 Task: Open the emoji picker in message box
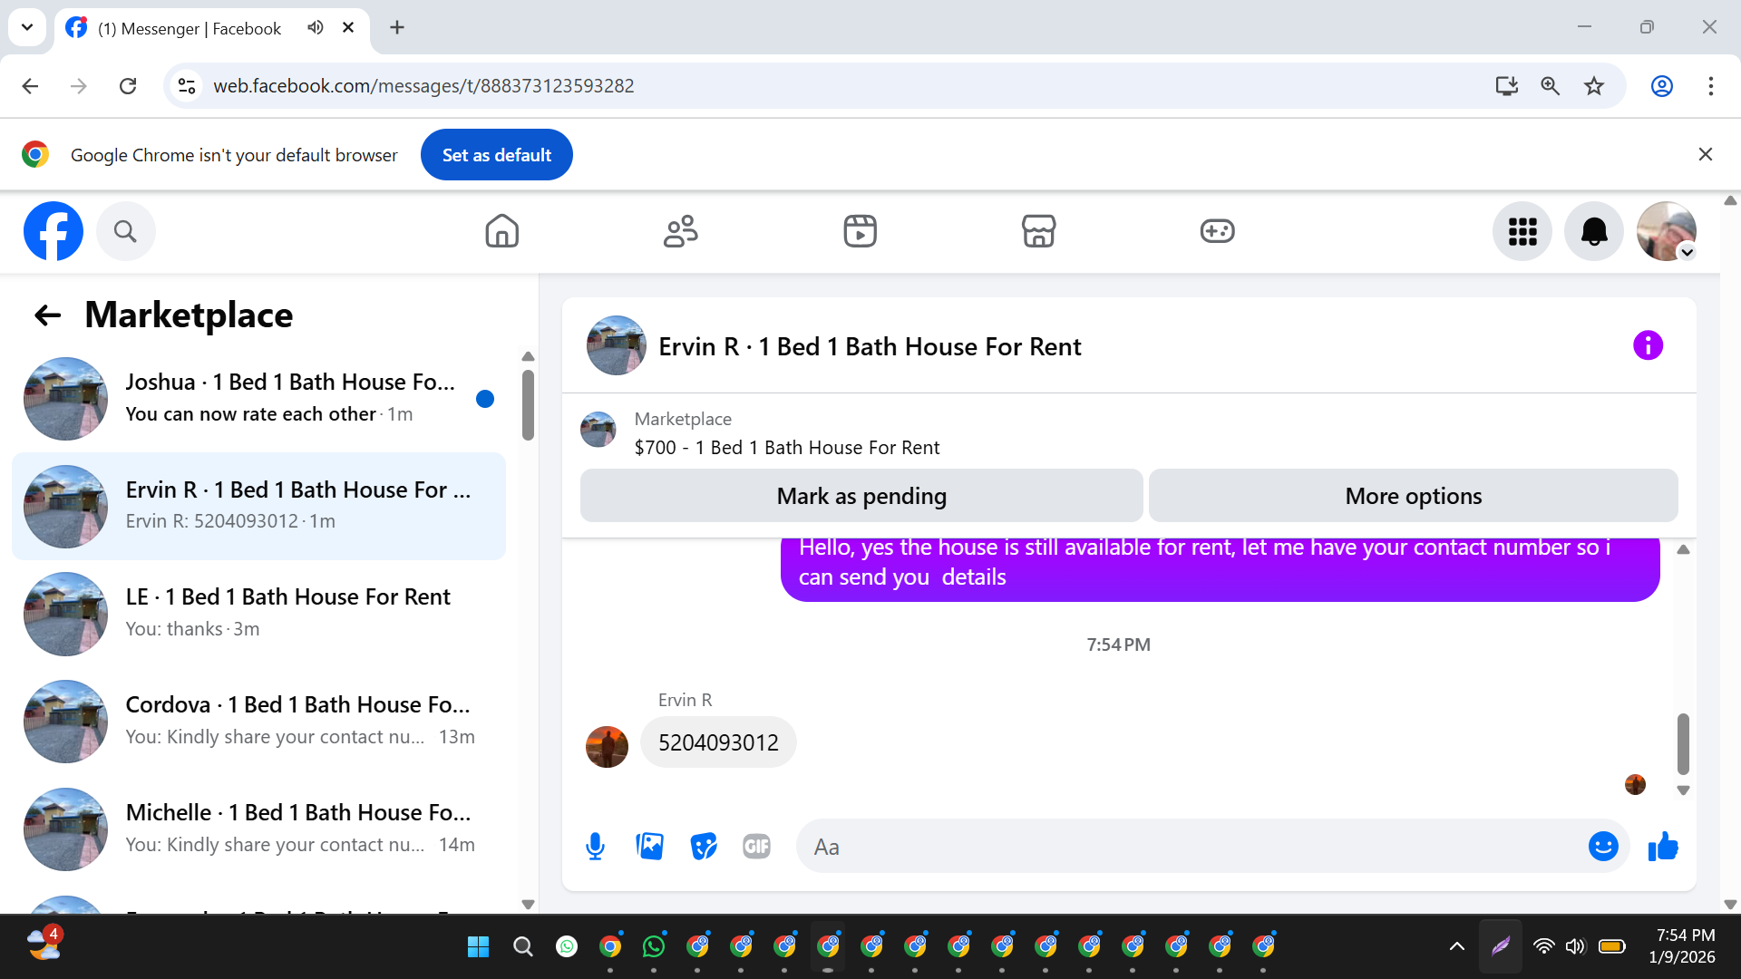(x=1602, y=847)
